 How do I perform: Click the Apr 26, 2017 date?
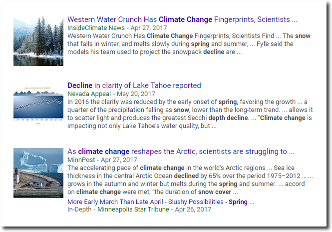click(193, 209)
